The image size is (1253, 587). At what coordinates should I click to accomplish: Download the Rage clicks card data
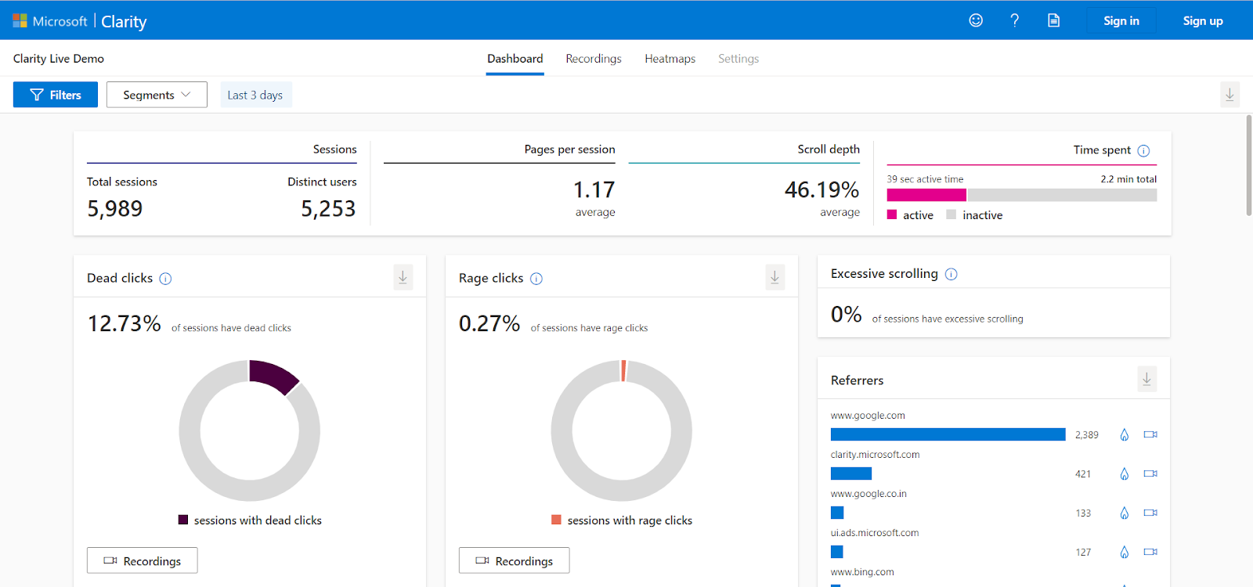[775, 277]
